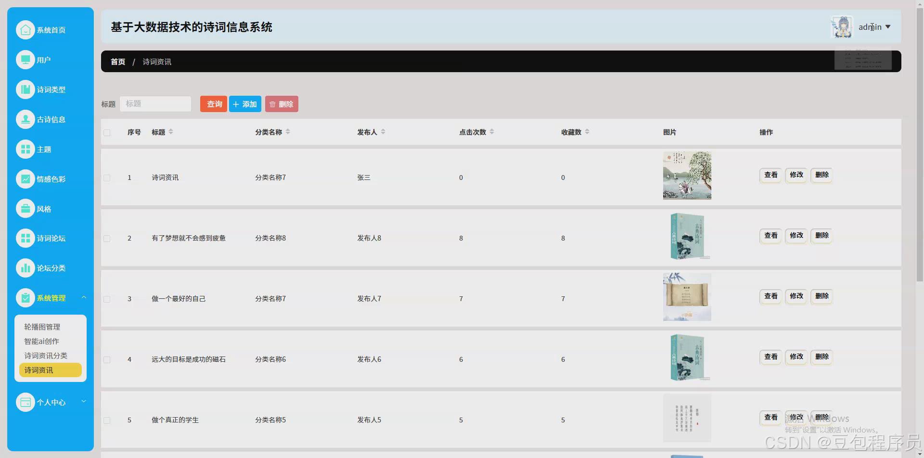
Task: Open book cover thumbnail for 有了梦想就不会感到疲惫
Action: coord(687,236)
